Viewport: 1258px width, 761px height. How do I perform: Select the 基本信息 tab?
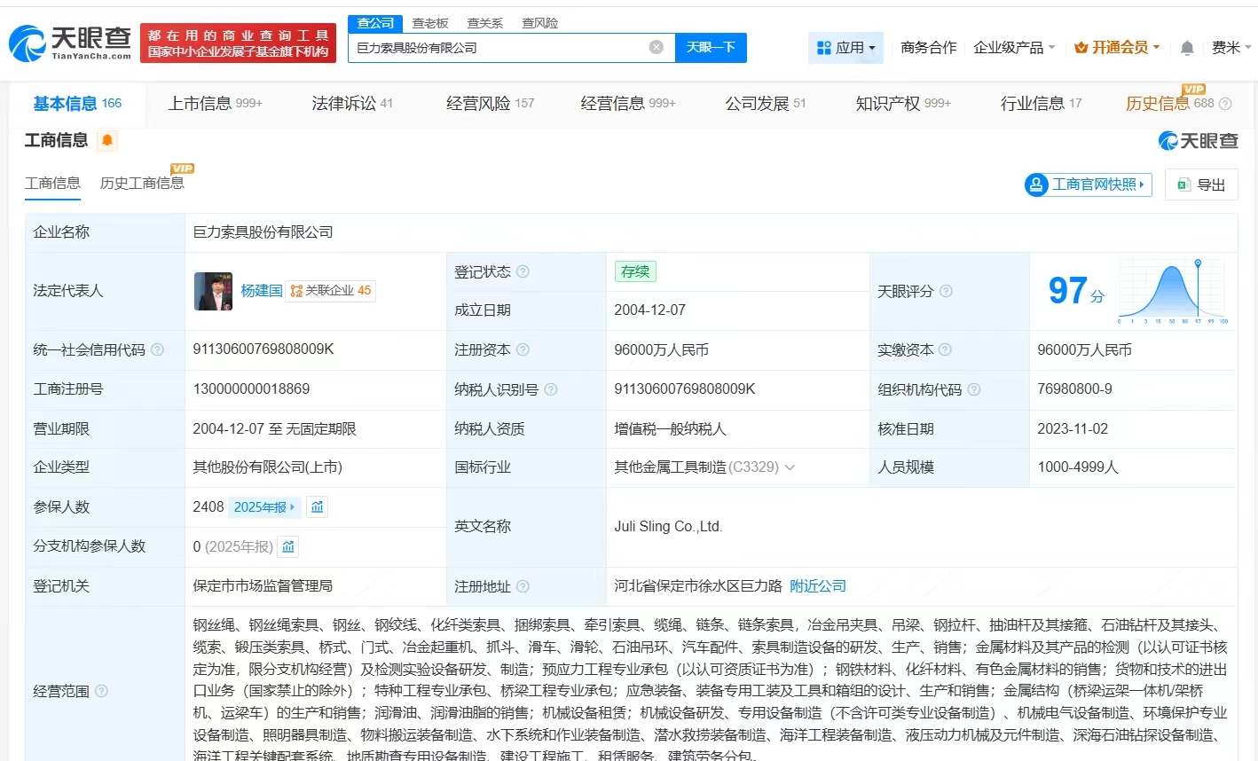(77, 104)
